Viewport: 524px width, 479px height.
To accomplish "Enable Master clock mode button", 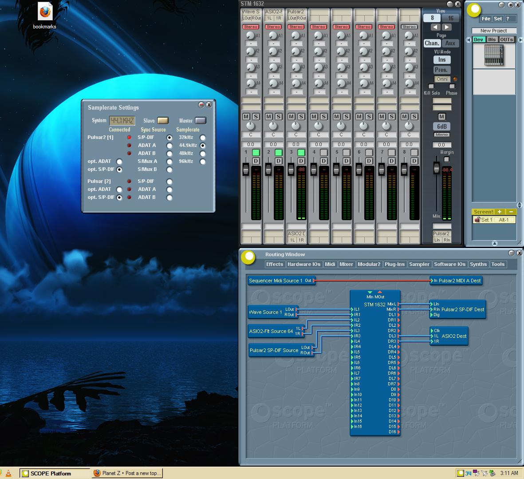I will [x=201, y=120].
